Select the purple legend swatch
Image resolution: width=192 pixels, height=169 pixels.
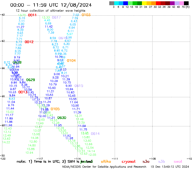click(x=172, y=3)
